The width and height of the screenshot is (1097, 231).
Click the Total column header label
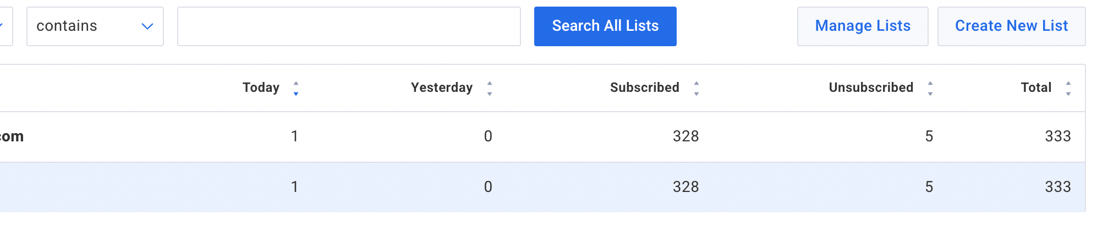(x=1036, y=88)
